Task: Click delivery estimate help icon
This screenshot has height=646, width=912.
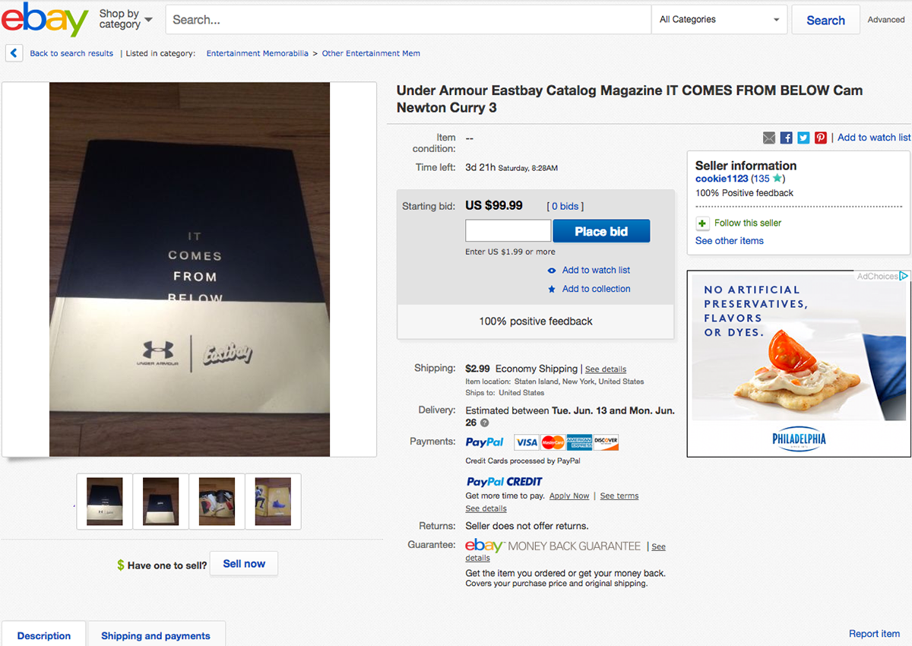Action: pos(484,423)
